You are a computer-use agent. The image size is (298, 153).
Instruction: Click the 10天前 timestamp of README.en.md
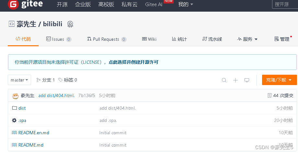point(286,133)
